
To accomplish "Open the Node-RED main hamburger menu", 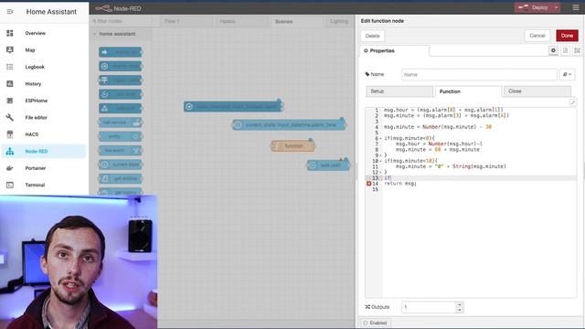I will [x=576, y=7].
